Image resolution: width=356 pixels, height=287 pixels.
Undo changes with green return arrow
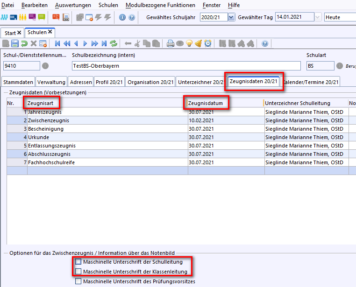point(24,43)
